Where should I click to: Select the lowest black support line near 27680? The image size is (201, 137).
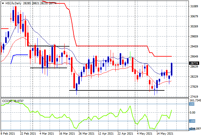point(117,90)
